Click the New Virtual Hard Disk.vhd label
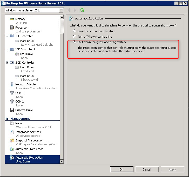Image resolution: width=189 pixels, height=177 pixels. [x=37, y=45]
